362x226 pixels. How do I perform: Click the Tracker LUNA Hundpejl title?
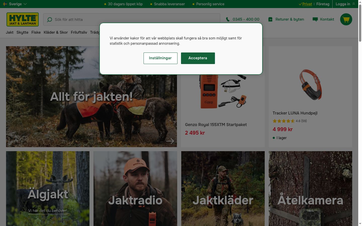(x=295, y=113)
